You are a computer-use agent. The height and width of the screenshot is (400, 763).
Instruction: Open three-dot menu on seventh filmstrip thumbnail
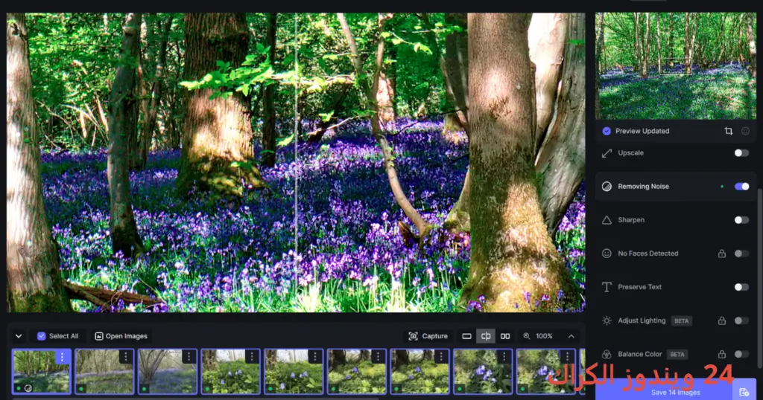441,357
